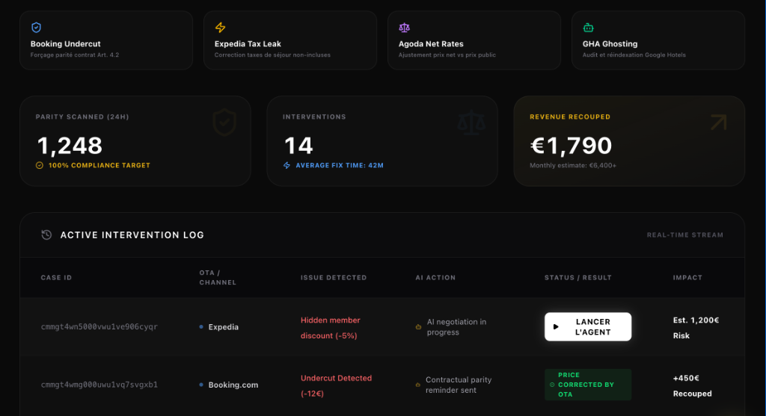Image resolution: width=766 pixels, height=416 pixels.
Task: Click the ISSUE DETECTED column header
Action: tap(334, 278)
